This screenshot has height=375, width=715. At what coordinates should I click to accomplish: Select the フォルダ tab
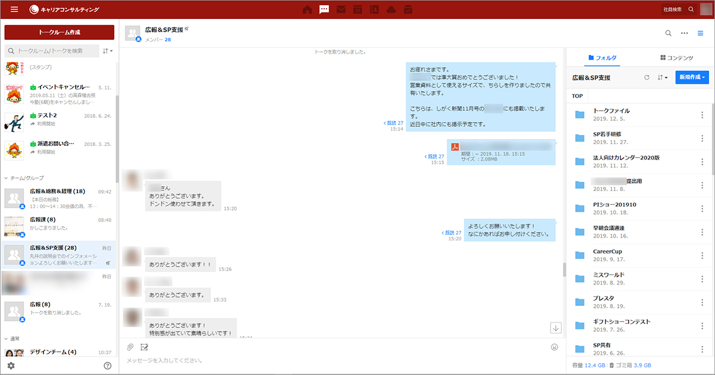coord(602,58)
